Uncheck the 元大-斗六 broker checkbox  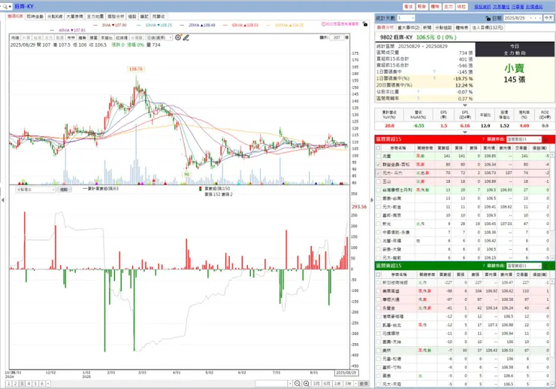click(x=379, y=173)
